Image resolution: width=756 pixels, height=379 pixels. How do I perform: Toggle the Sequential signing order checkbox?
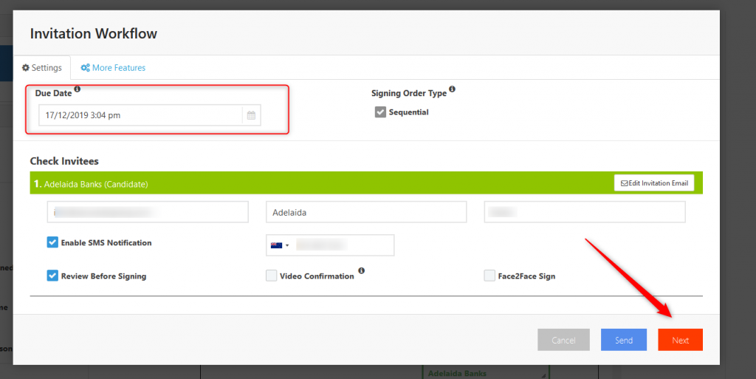coord(380,112)
